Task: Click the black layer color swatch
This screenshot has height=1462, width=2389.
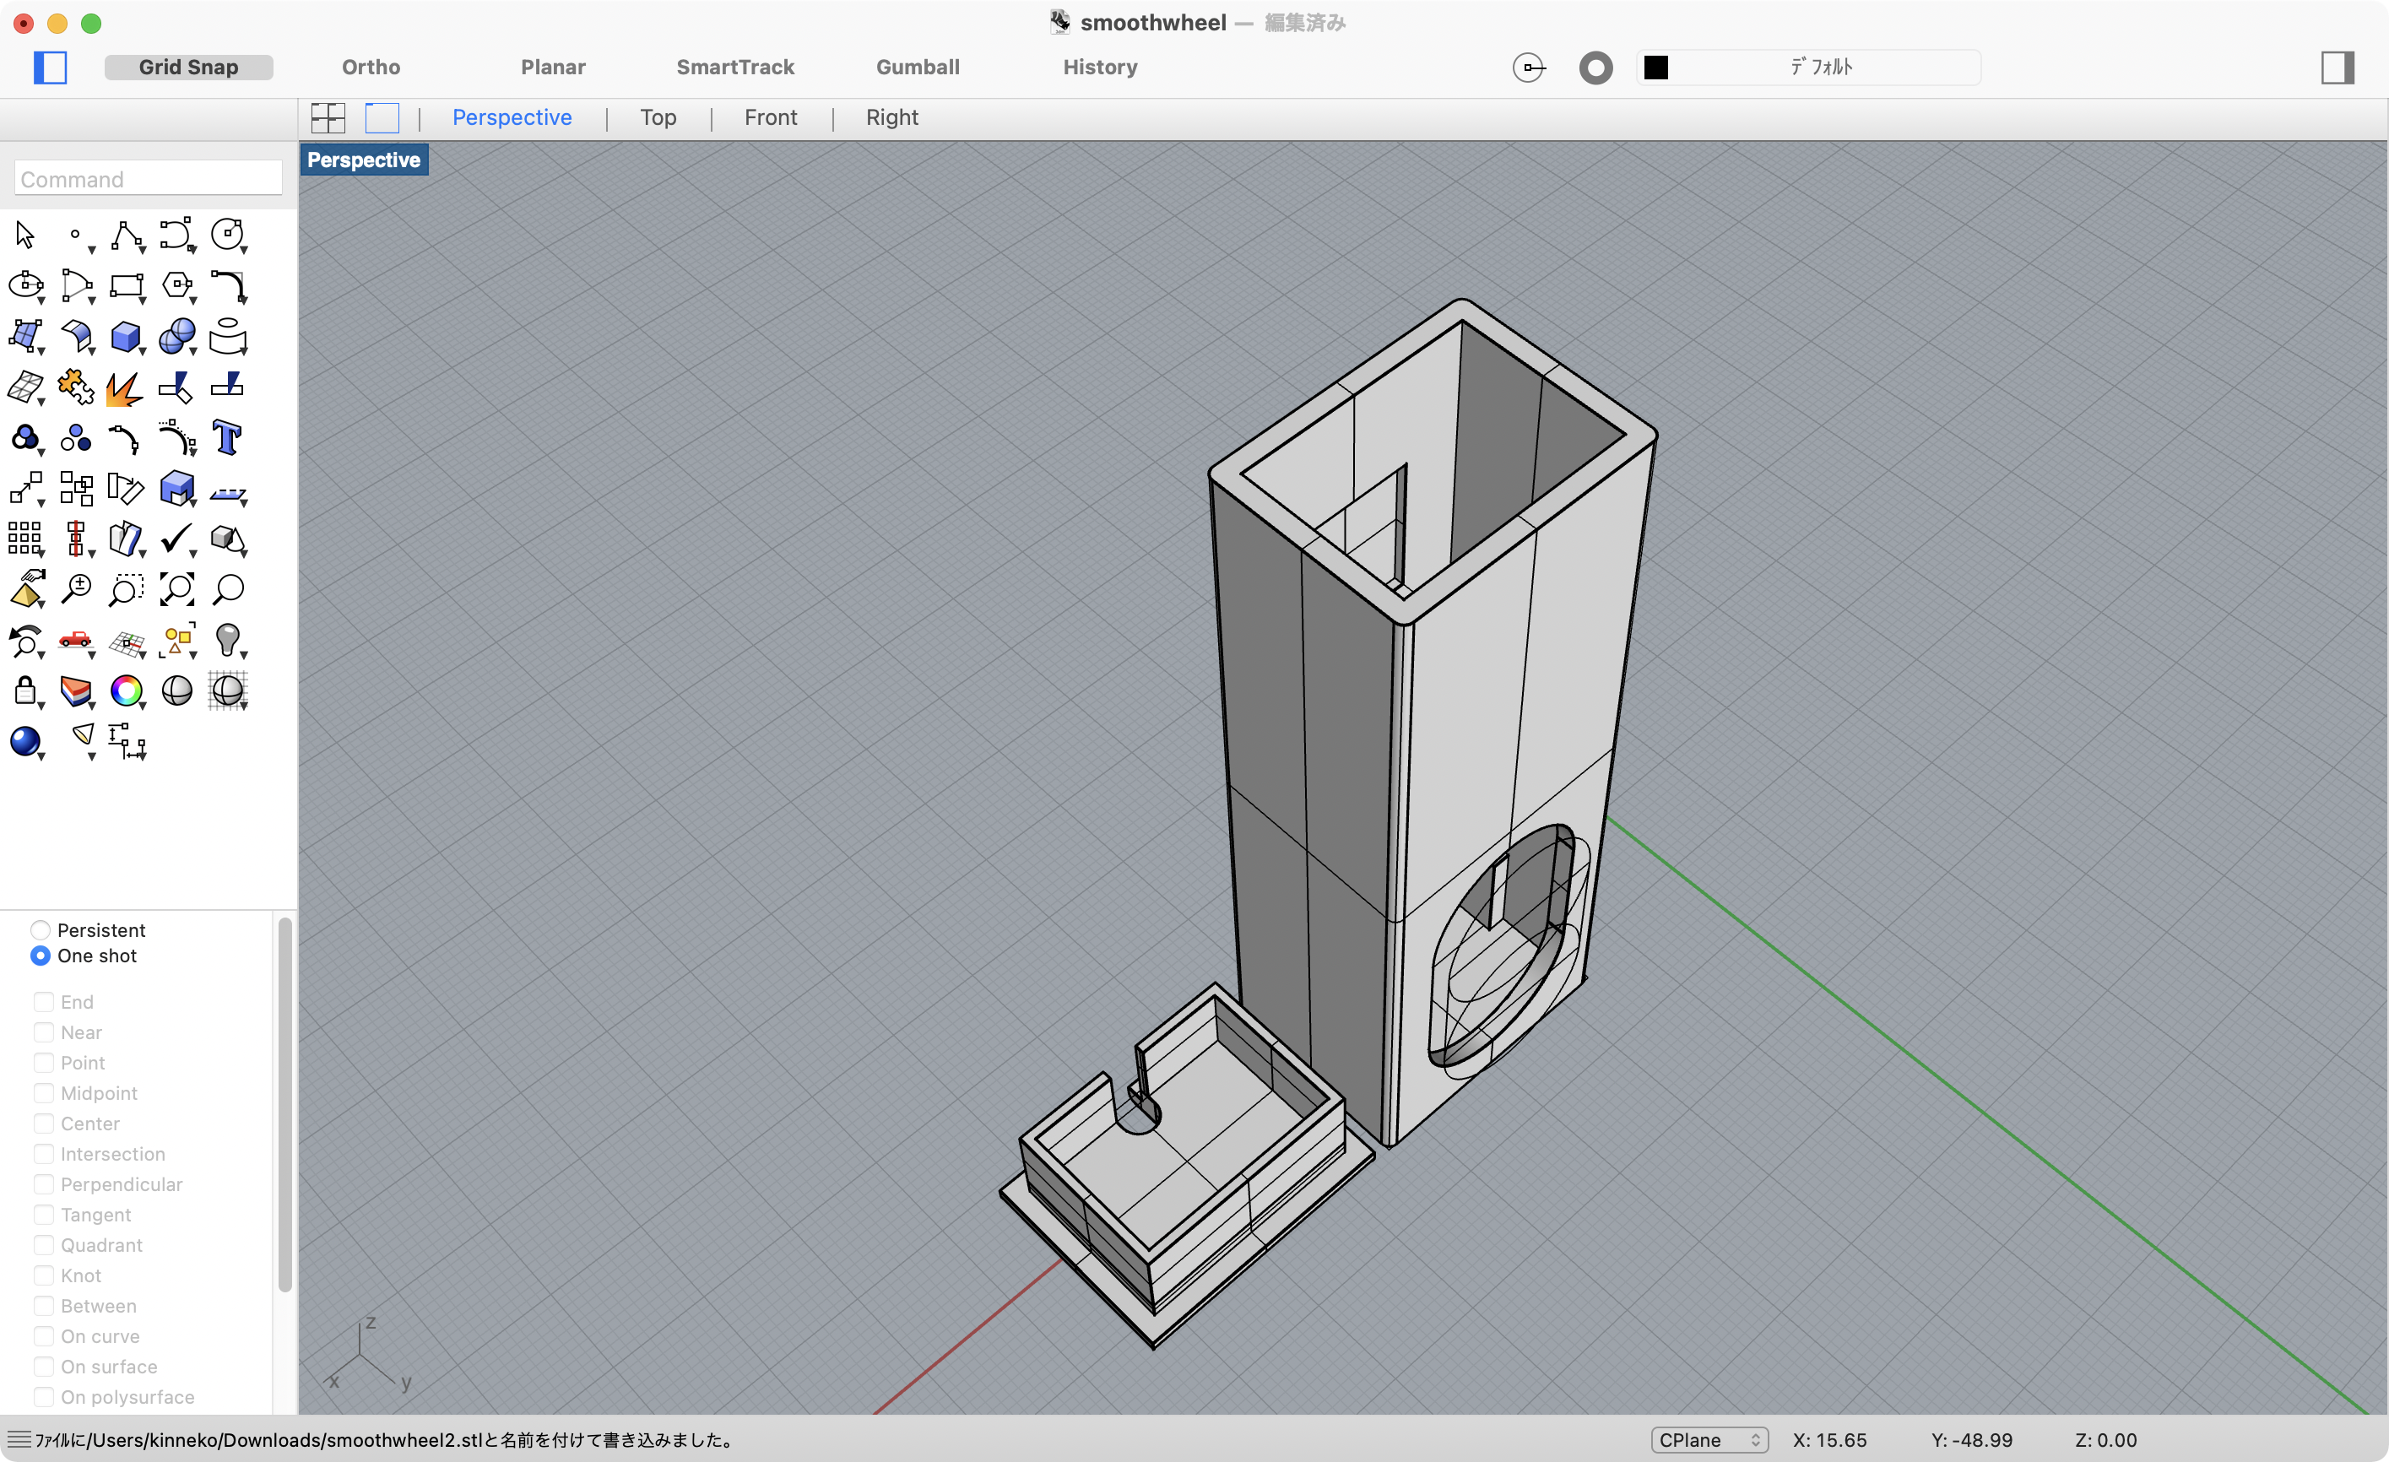Action: click(x=1656, y=67)
